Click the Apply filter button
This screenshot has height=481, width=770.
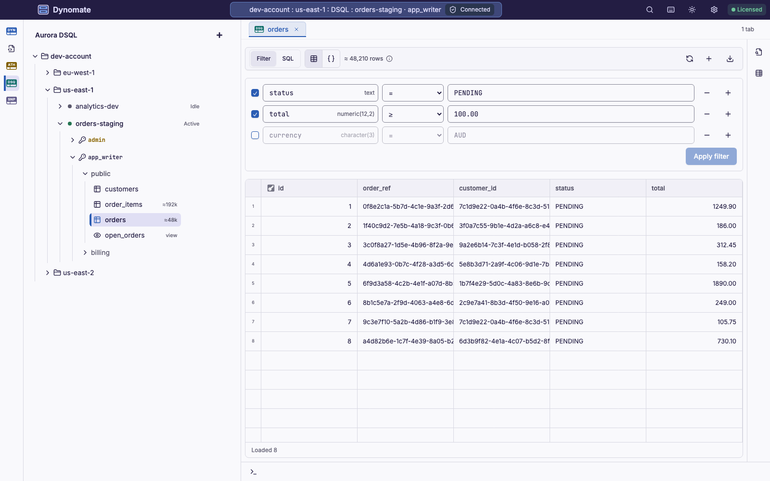click(x=711, y=156)
